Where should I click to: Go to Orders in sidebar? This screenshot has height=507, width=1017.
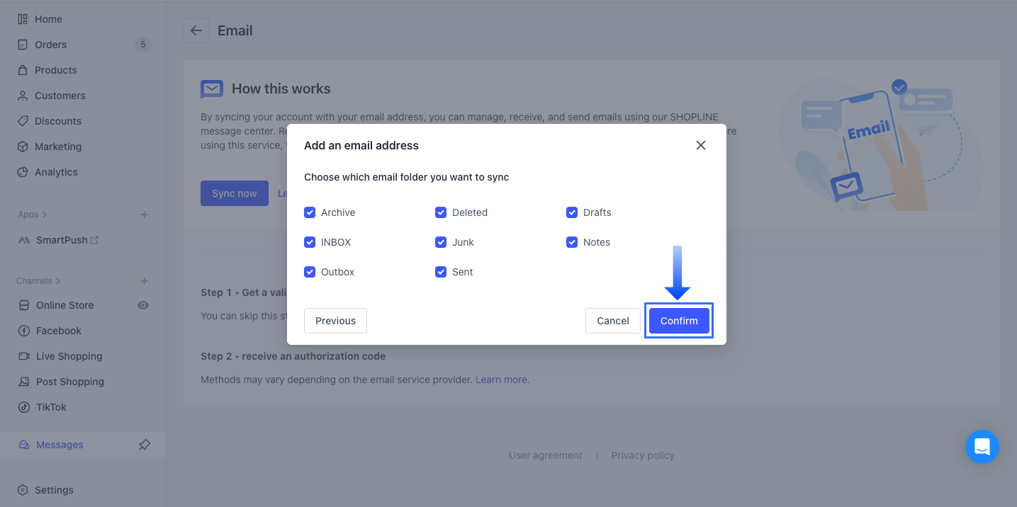(x=50, y=45)
